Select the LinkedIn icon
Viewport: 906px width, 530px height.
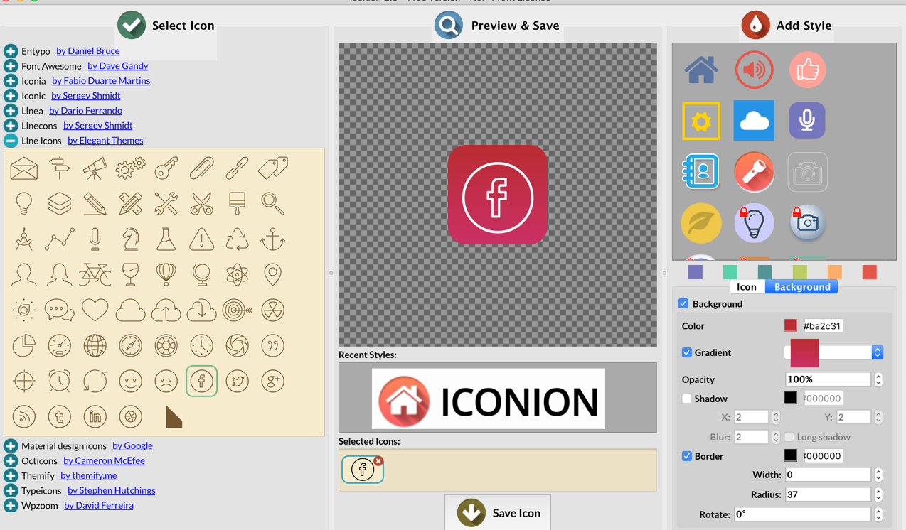click(95, 416)
